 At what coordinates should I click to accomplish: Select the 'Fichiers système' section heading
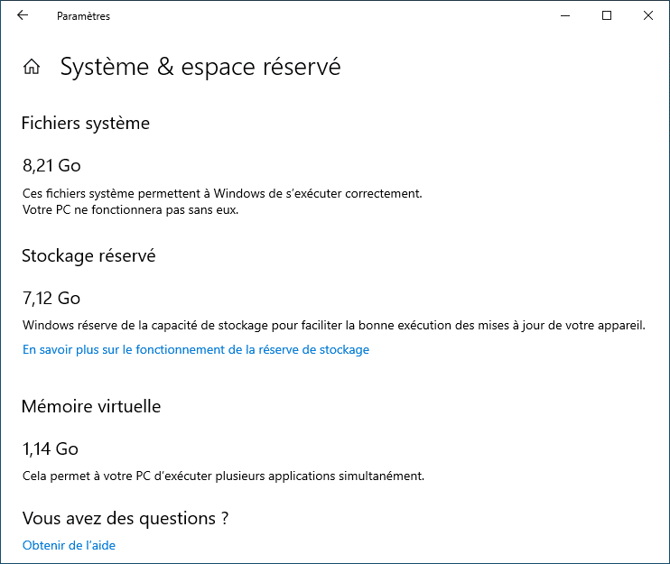(86, 124)
